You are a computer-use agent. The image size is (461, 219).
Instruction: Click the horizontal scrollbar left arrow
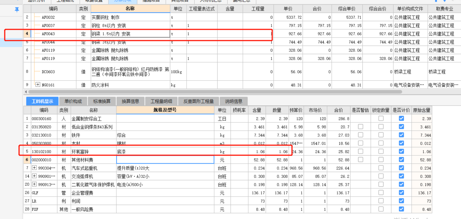pyautogui.click(x=26, y=92)
